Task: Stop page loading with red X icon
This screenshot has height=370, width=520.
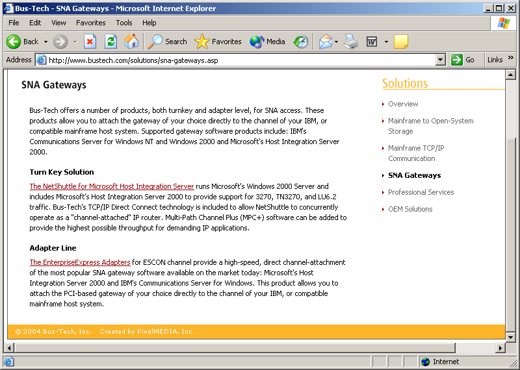Action: tap(90, 42)
